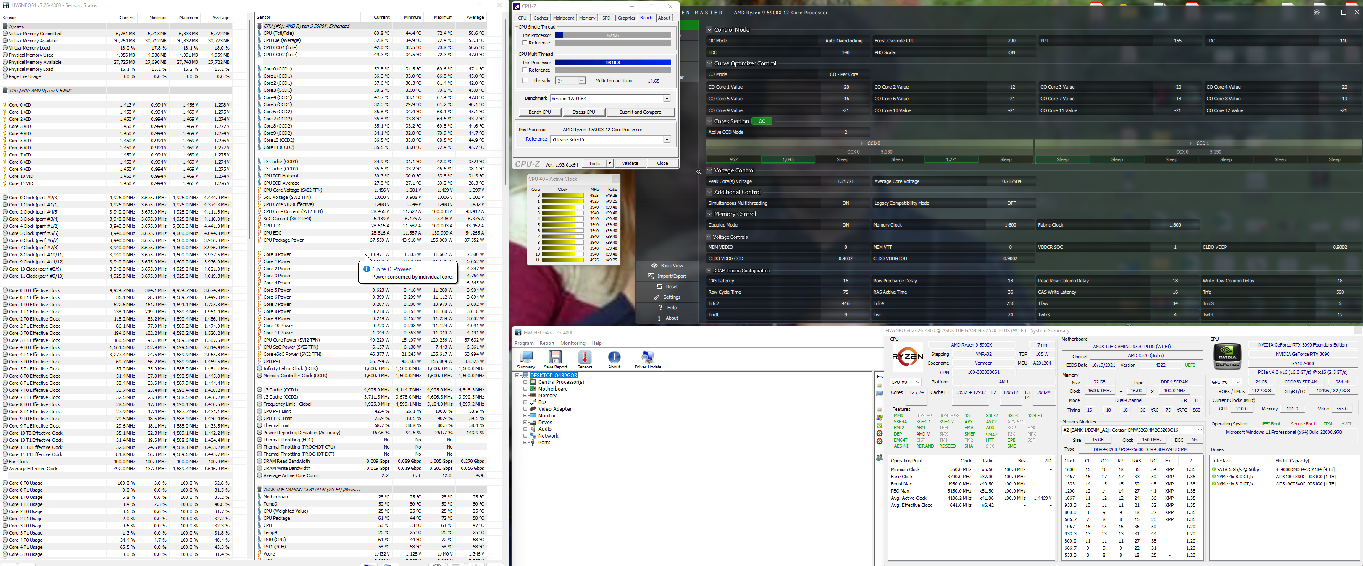Select the Drives icon in device tree
The height and width of the screenshot is (566, 1363).
(x=533, y=422)
